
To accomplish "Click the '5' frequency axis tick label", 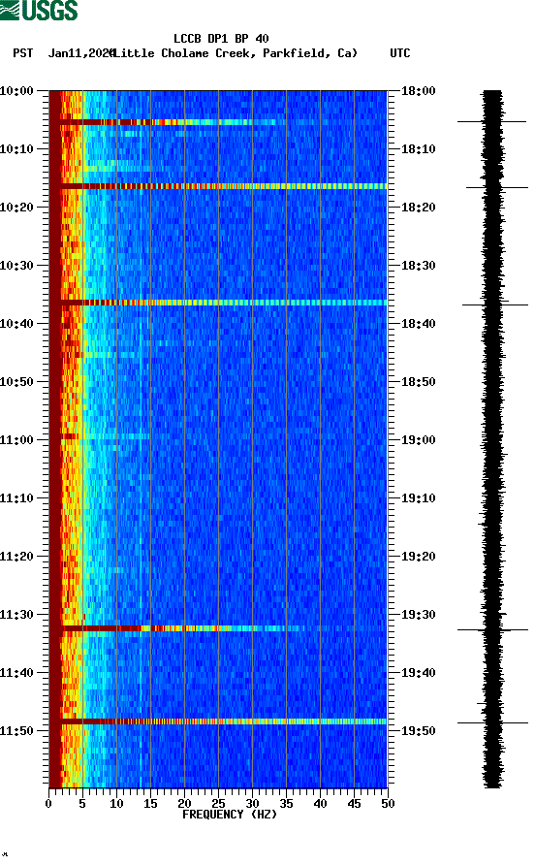I will point(82,804).
